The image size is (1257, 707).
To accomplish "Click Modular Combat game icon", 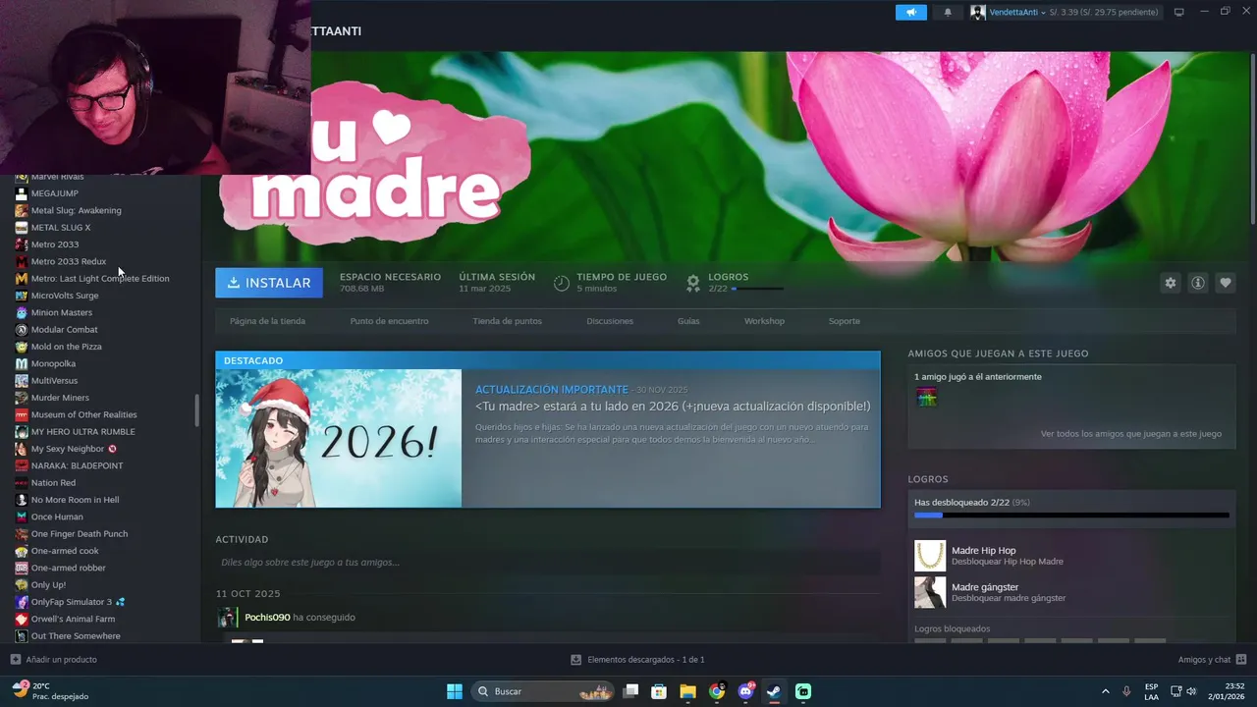I will point(22,330).
